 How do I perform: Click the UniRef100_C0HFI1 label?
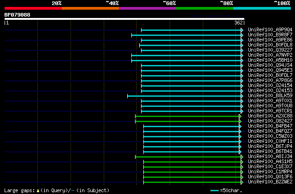click(270, 141)
